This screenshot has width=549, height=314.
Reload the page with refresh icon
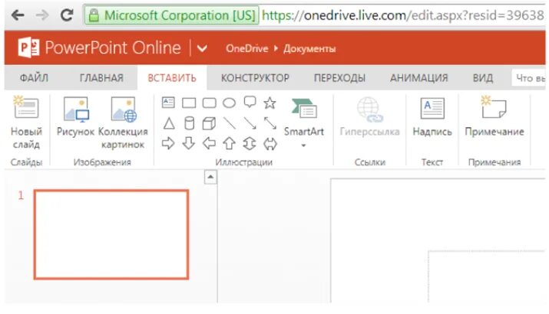[67, 15]
